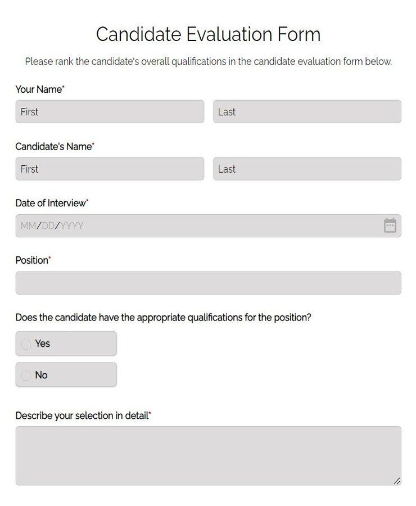Check the radio circle next to Yes
416x506 pixels.
26,344
